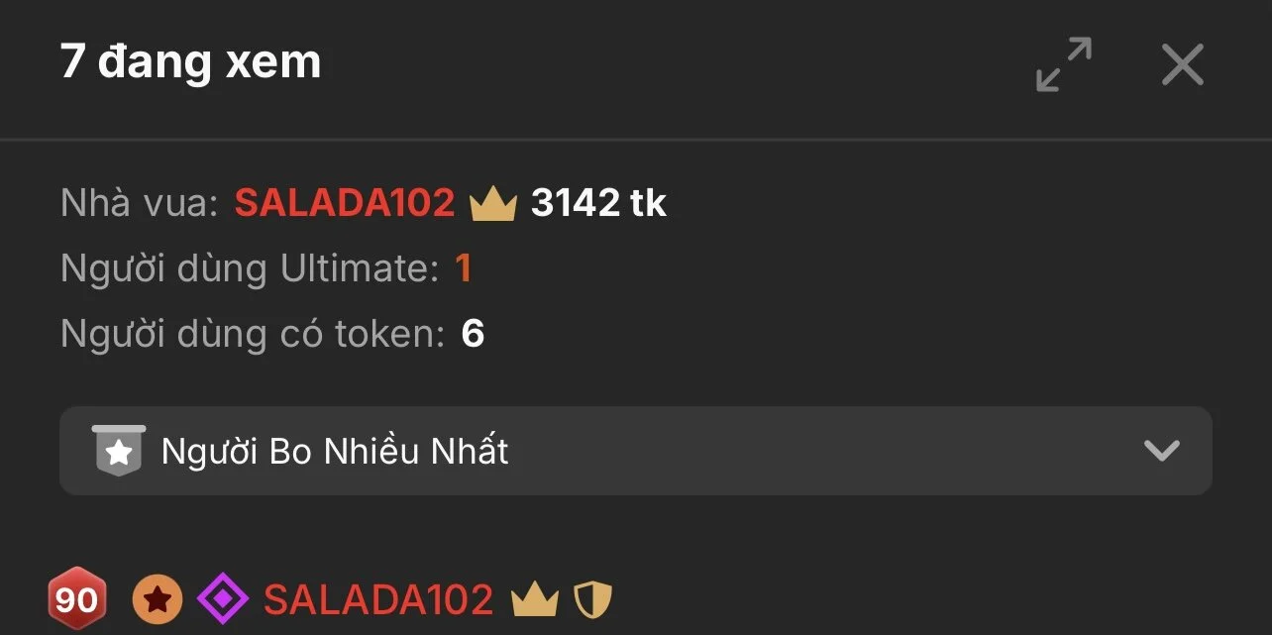
Task: Click the Ultimate users count 1
Action: tap(463, 268)
